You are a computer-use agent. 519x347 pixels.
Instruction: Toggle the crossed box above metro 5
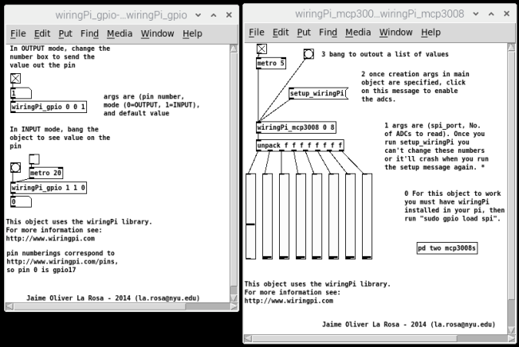pos(261,50)
